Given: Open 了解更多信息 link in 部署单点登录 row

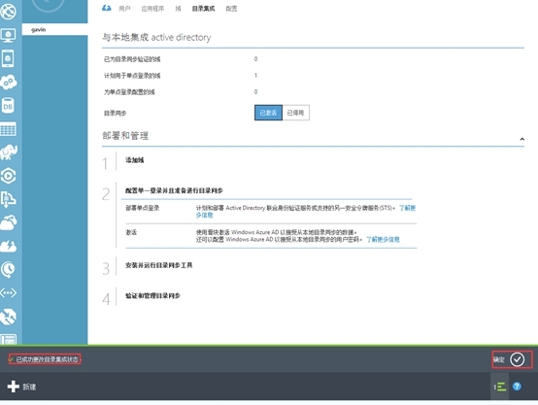Looking at the screenshot, I should pos(407,208).
